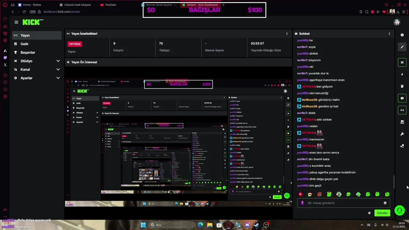This screenshot has width=409, height=230.
Task: Click the Windows taskbar search box
Action: [x=172, y=225]
